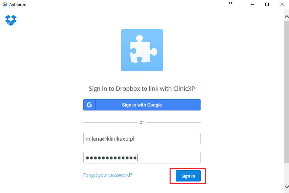Click the vertical scrollbar thumb

287,92
